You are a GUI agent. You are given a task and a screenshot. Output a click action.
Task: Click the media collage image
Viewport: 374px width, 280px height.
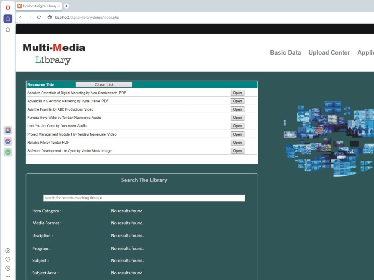tap(329, 139)
